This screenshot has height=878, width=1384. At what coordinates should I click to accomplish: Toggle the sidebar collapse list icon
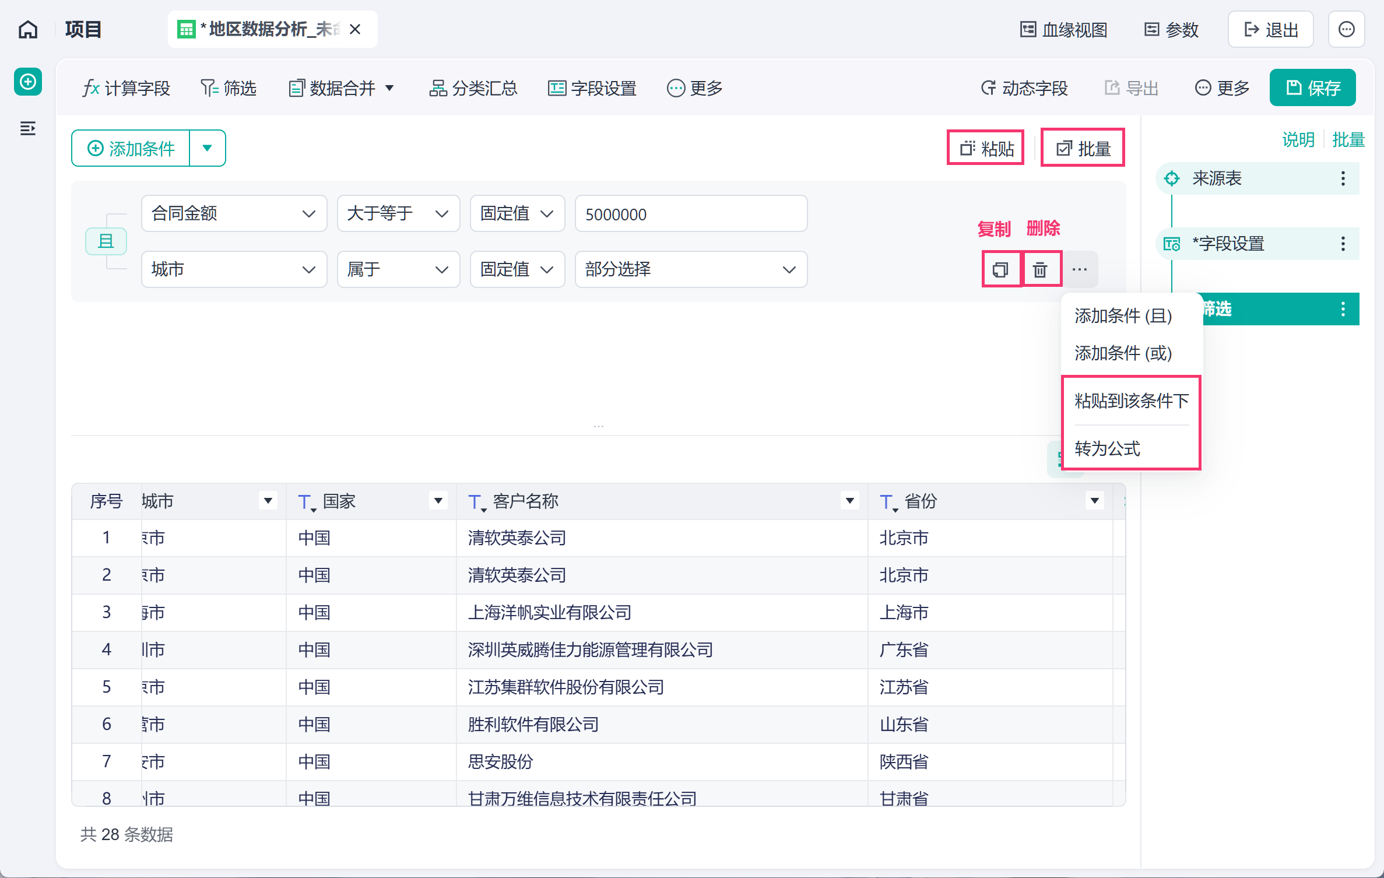point(28,128)
